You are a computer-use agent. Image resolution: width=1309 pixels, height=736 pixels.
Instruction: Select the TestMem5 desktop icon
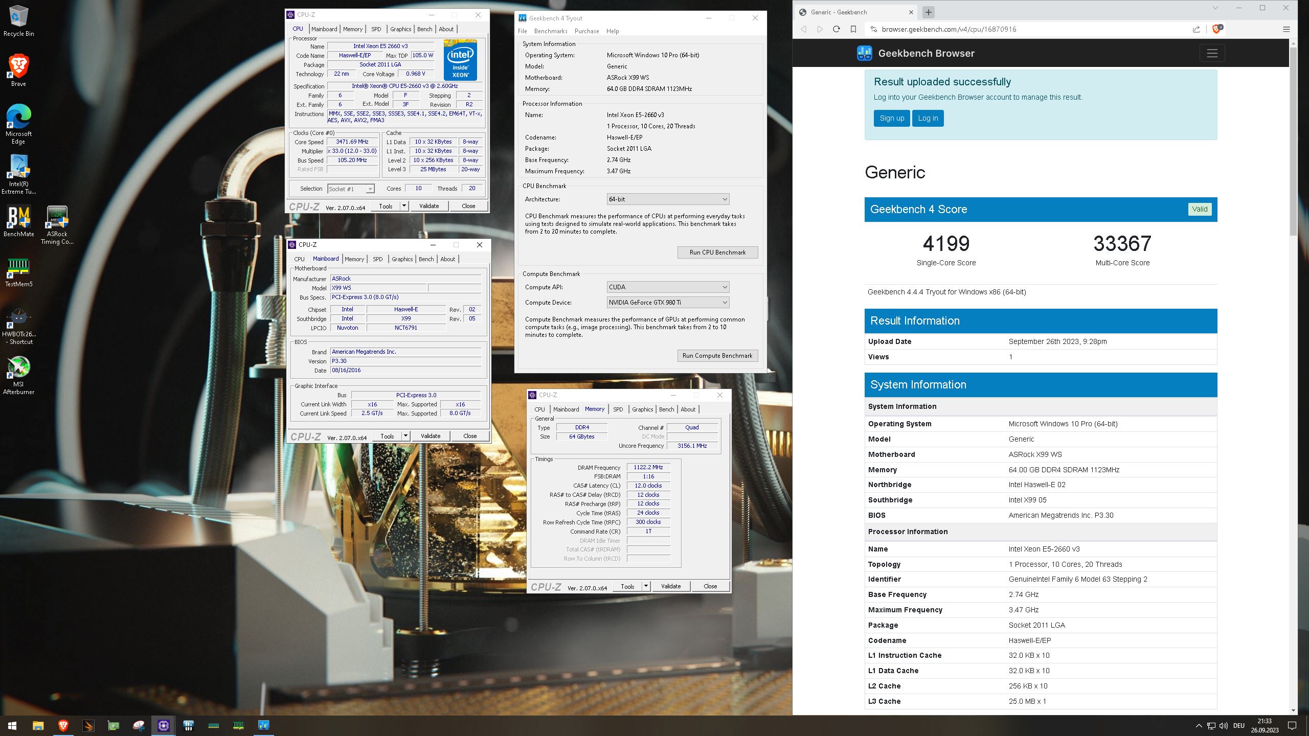point(18,271)
